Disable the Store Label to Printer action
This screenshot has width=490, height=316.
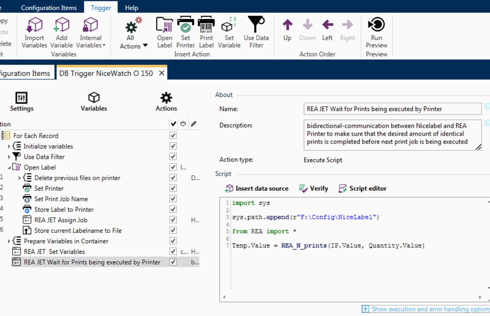pyautogui.click(x=173, y=209)
